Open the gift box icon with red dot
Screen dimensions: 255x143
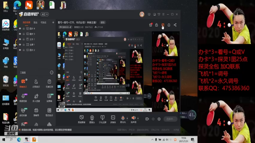tap(150, 25)
